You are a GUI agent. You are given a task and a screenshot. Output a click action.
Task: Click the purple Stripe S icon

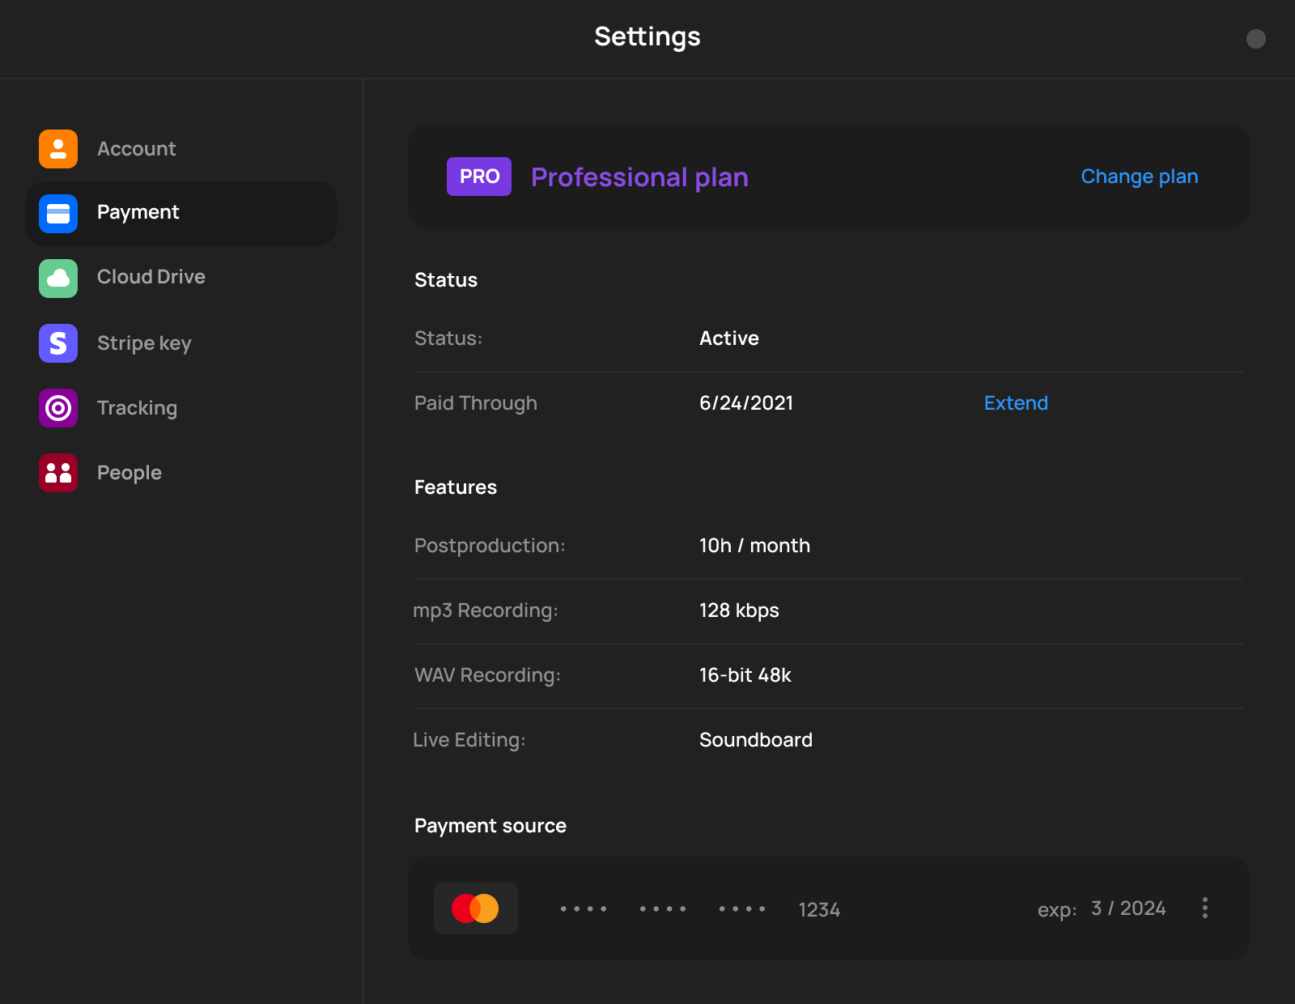coord(58,343)
